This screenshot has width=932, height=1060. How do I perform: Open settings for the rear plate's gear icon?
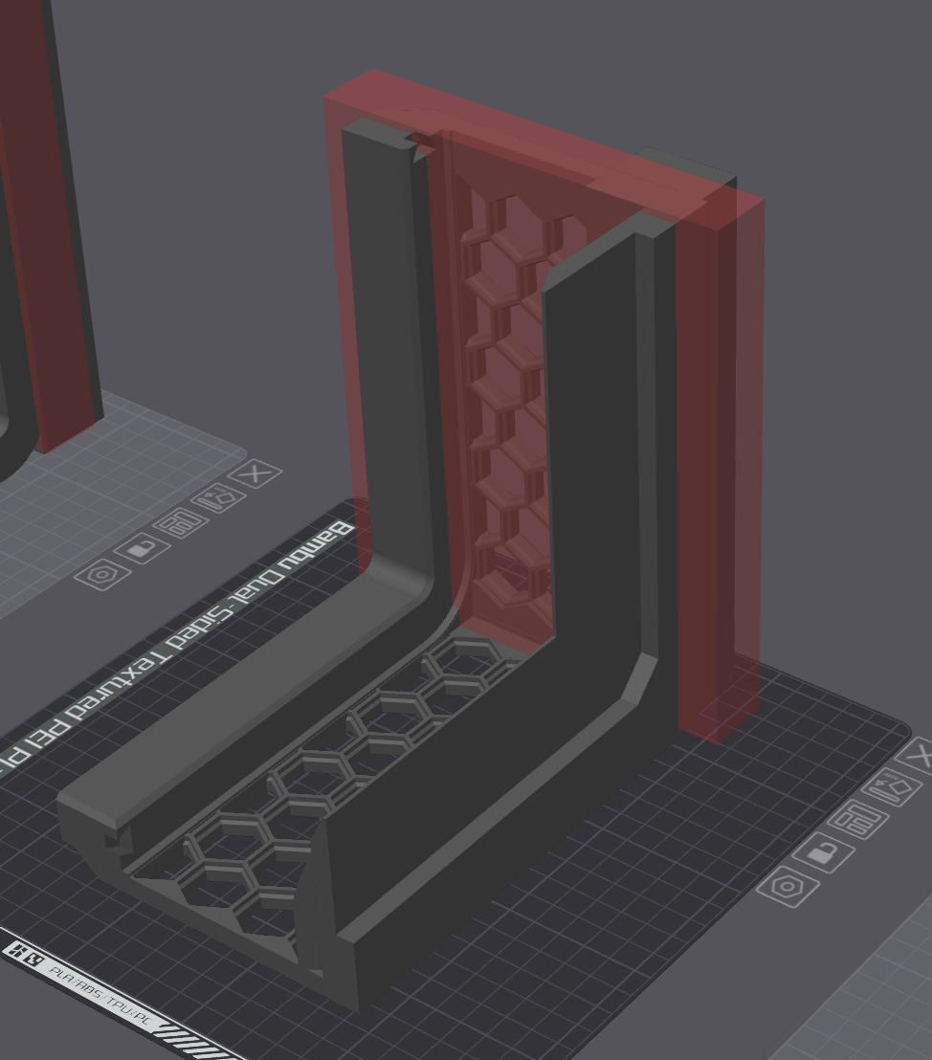[102, 575]
